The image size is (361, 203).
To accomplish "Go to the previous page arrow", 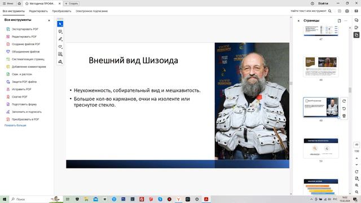I will pos(356,158).
